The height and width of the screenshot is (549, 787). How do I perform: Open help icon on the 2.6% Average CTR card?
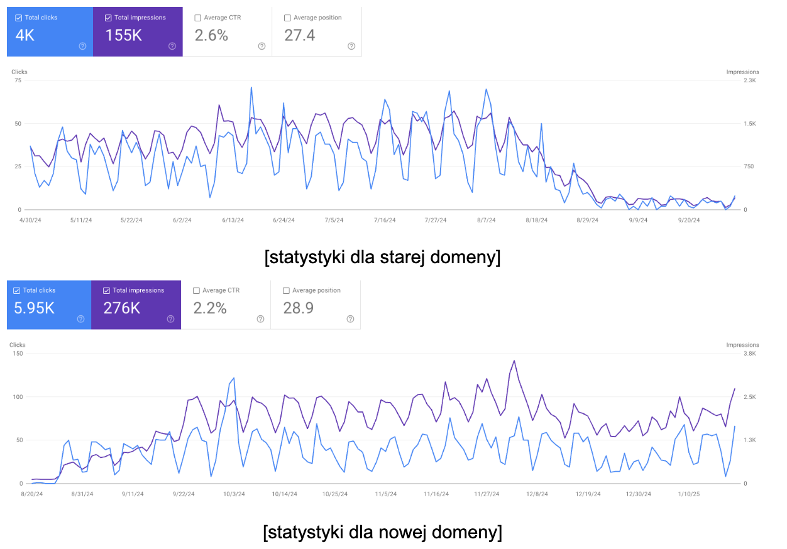coord(261,46)
